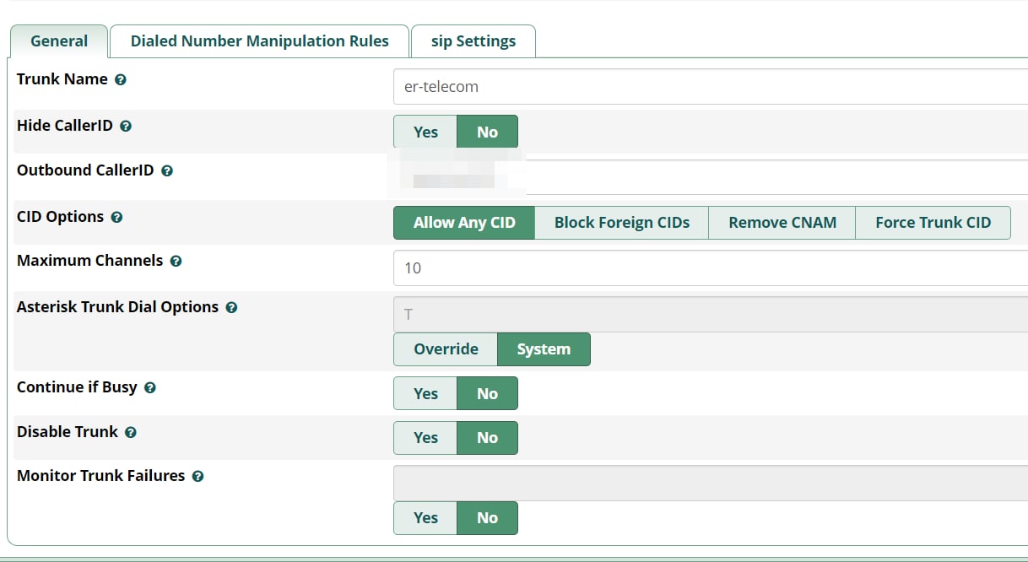1028x562 pixels.
Task: Enable Monitor Trunk Failures with Yes
Action: (425, 517)
